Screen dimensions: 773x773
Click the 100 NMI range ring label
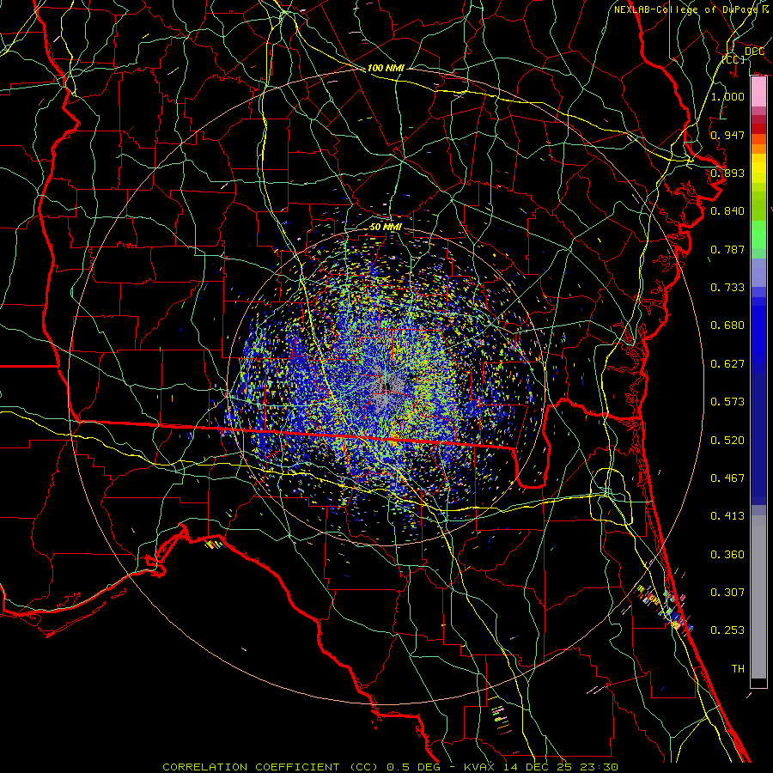pyautogui.click(x=386, y=68)
